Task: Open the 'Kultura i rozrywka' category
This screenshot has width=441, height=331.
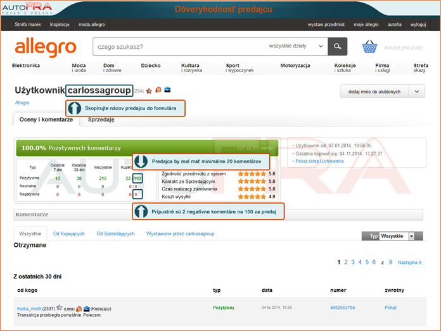Action: tap(191, 68)
